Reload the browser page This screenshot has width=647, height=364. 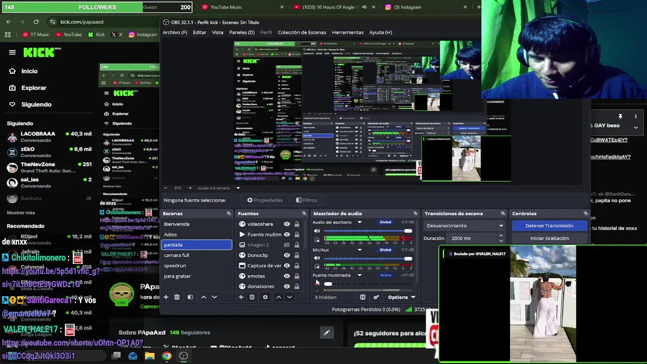pos(36,22)
